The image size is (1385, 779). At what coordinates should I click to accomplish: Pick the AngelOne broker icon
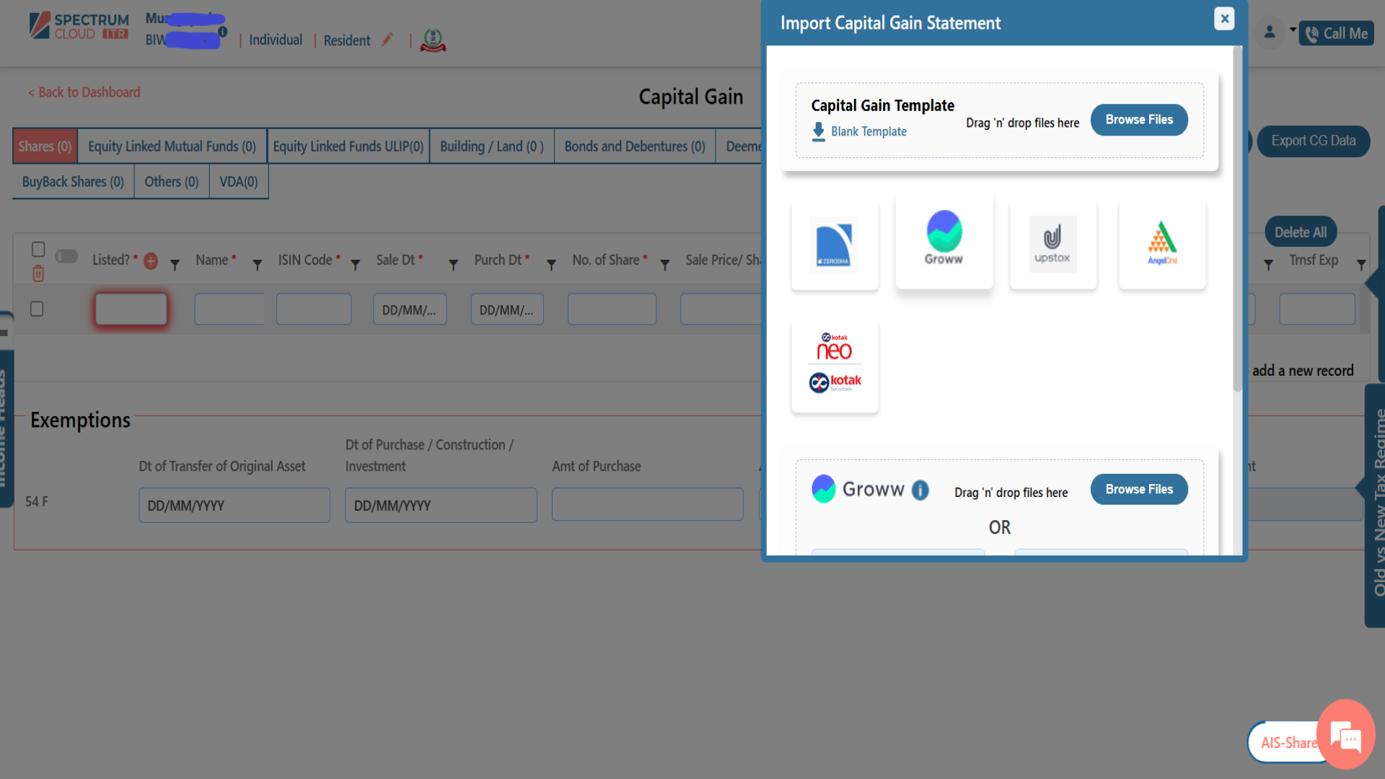tap(1161, 244)
